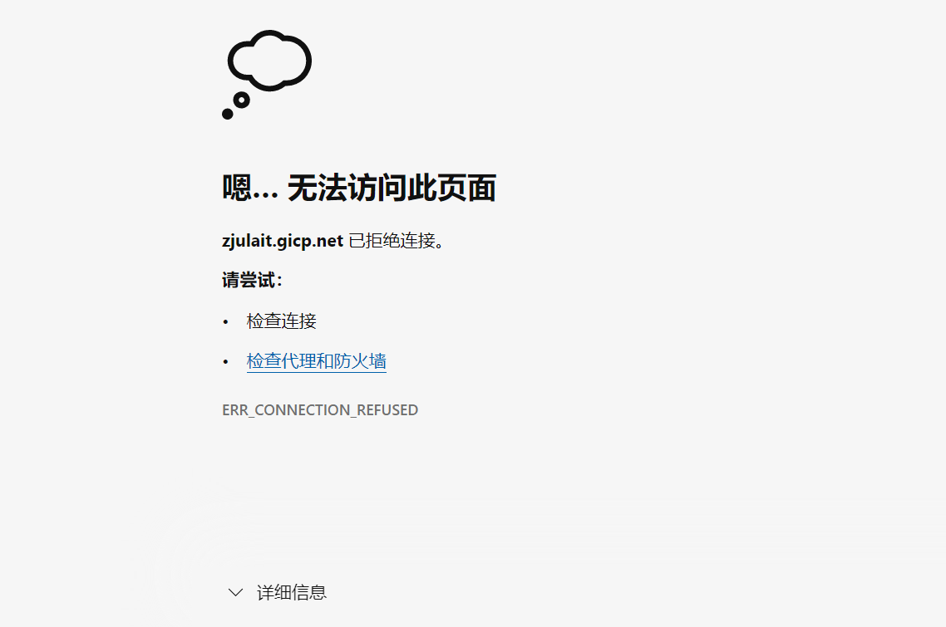946x627 pixels.
Task: Click the large thought cloud icon
Action: pos(269,61)
